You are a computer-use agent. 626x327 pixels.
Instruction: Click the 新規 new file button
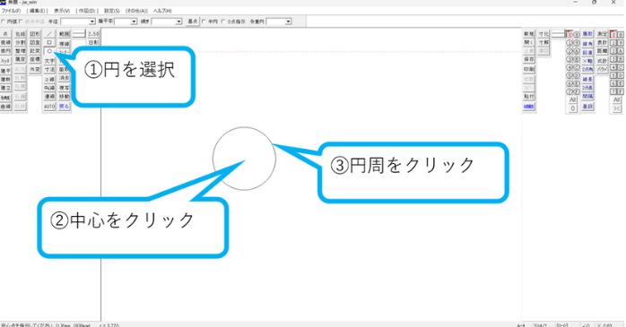point(529,34)
